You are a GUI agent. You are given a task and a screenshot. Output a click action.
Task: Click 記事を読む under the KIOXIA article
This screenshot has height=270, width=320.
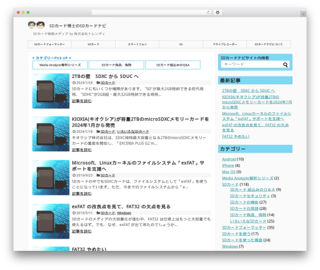pos(82,150)
